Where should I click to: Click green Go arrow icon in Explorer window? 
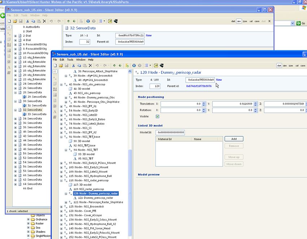tap(298, 23)
